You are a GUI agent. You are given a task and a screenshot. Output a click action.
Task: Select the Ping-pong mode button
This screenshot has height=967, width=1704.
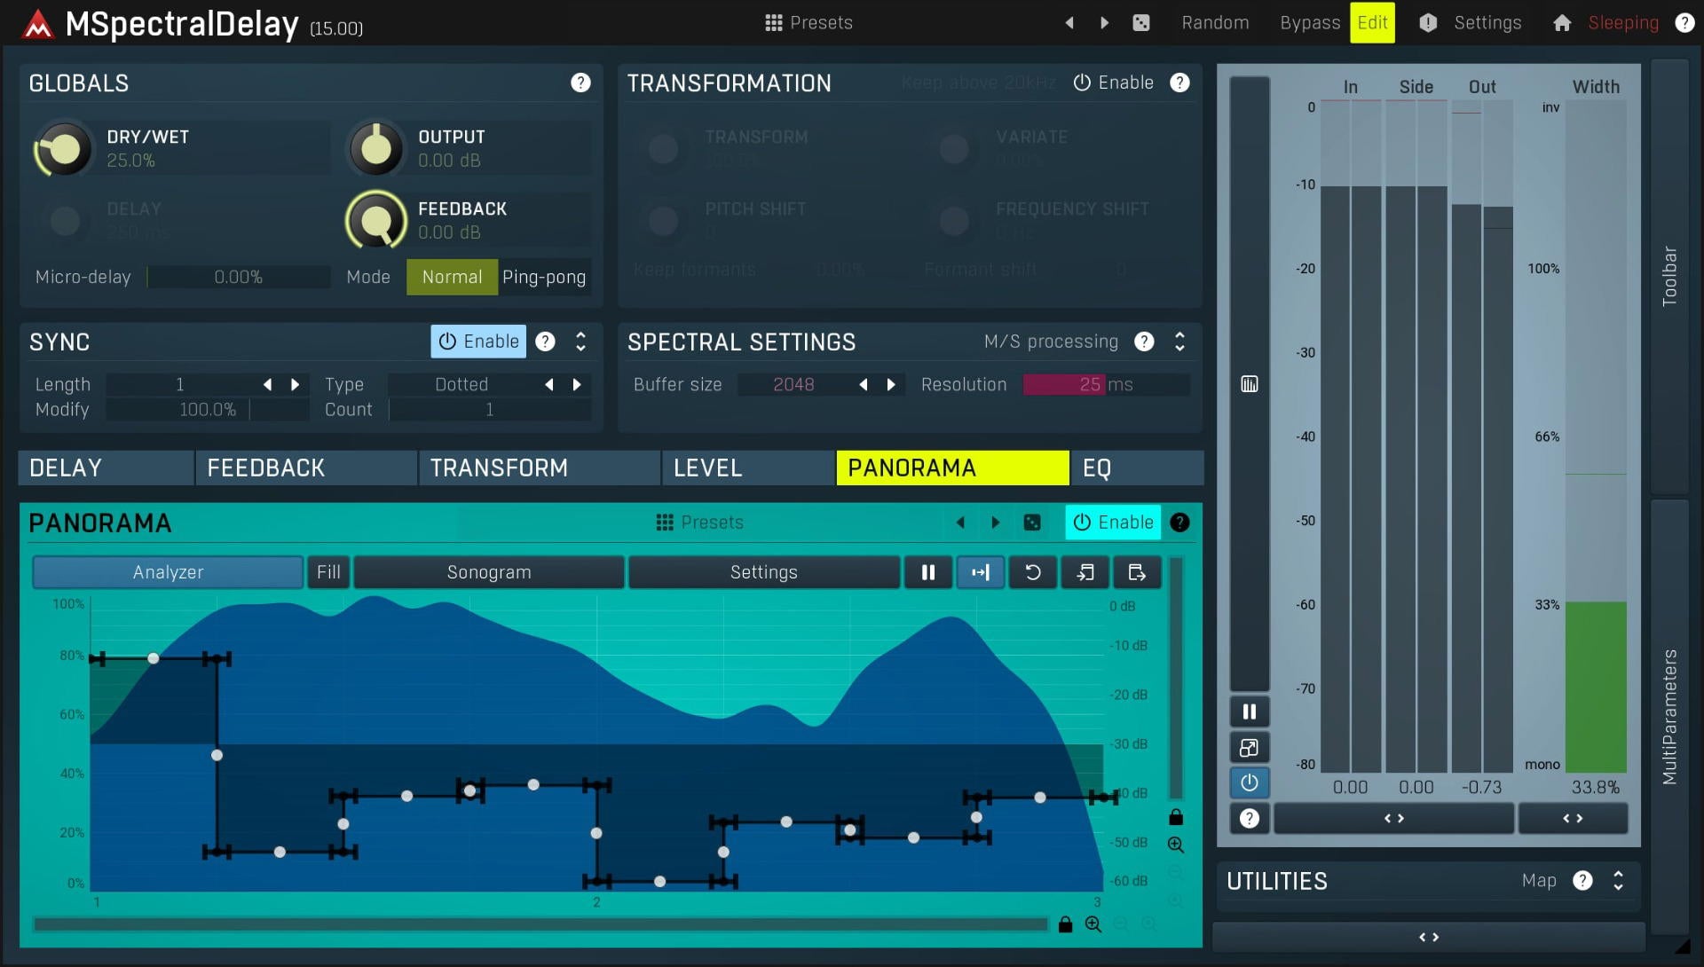click(x=544, y=278)
